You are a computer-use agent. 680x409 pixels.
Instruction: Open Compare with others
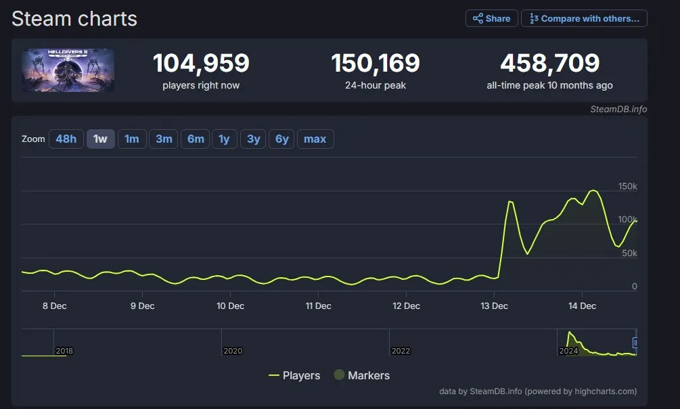pos(584,19)
